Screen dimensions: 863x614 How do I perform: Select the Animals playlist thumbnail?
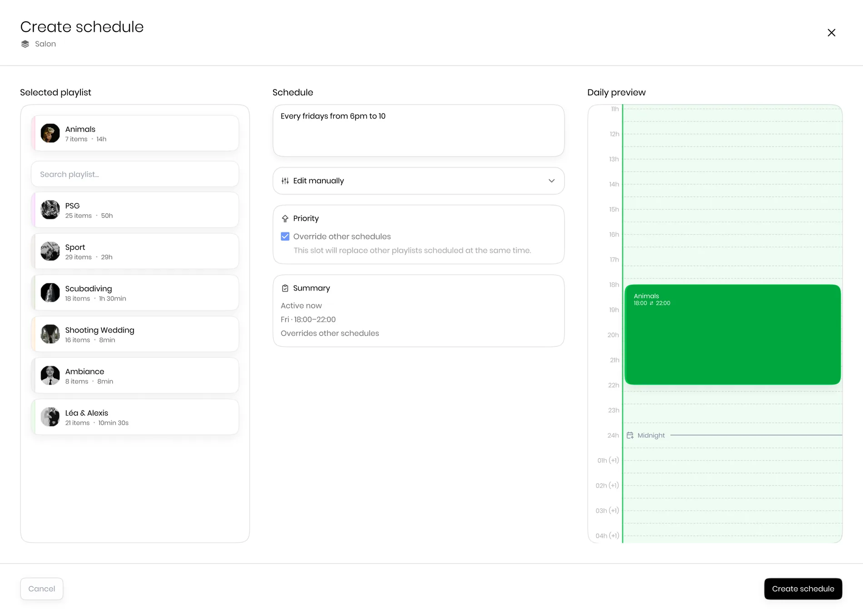(x=50, y=134)
